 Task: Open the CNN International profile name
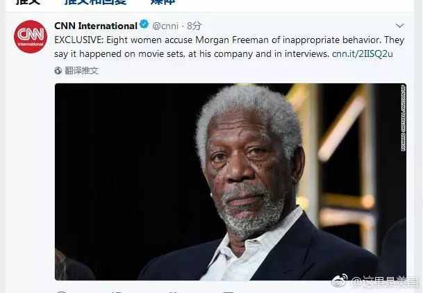95,26
